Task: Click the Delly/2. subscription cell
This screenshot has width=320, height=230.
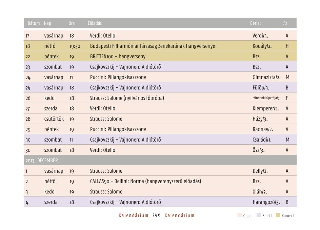Action: 260,171
